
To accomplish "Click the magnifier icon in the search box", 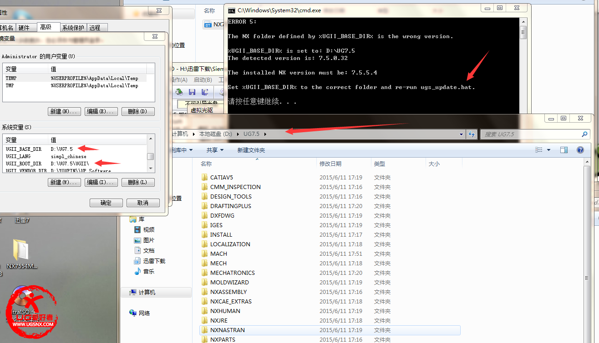I will coord(585,134).
